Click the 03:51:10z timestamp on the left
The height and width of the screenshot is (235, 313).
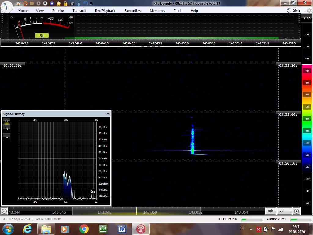point(12,65)
